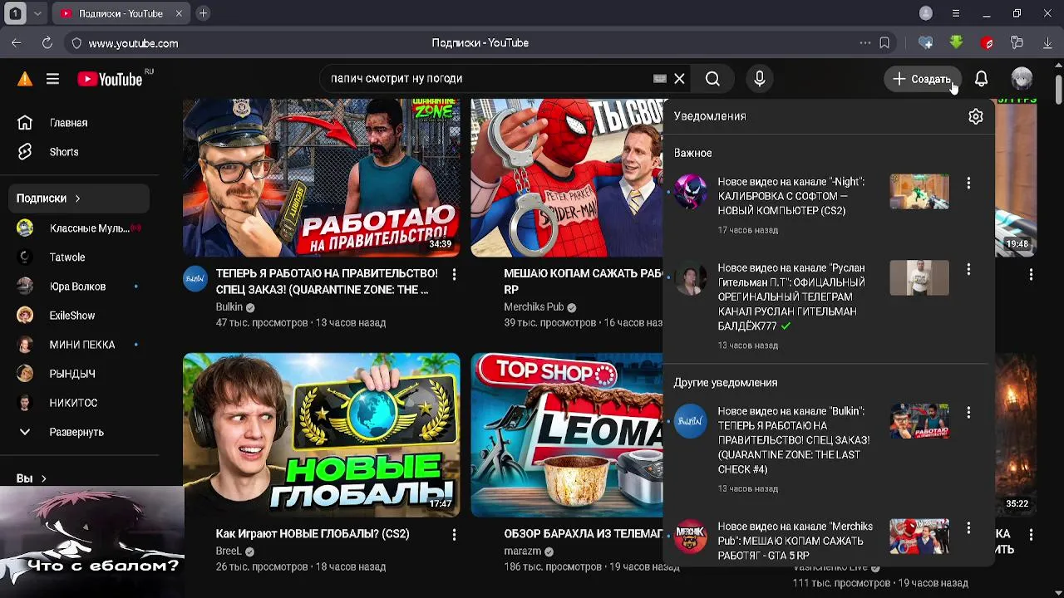Open НИКИТОС channel

[x=75, y=402]
